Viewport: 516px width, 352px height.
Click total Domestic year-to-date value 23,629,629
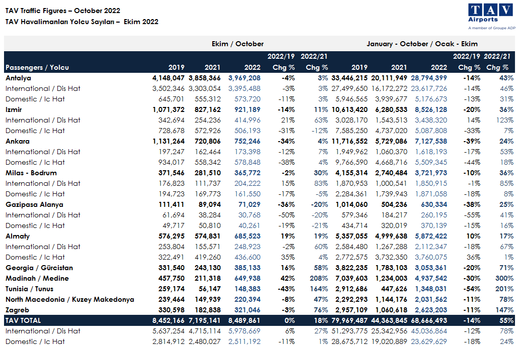(429, 341)
